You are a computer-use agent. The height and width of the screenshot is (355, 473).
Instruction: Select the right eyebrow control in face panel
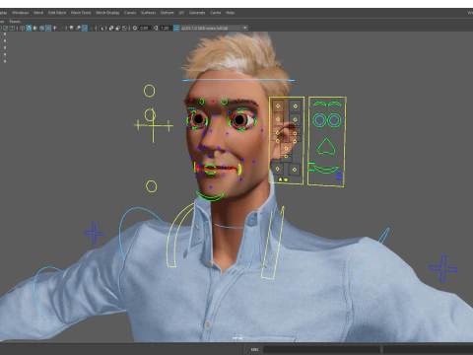coord(334,105)
